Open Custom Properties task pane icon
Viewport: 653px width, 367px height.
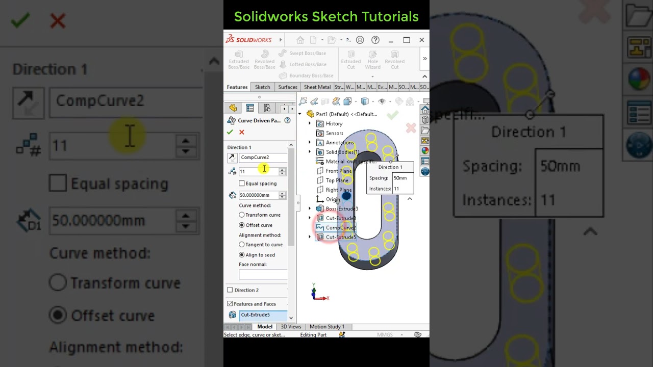click(424, 161)
